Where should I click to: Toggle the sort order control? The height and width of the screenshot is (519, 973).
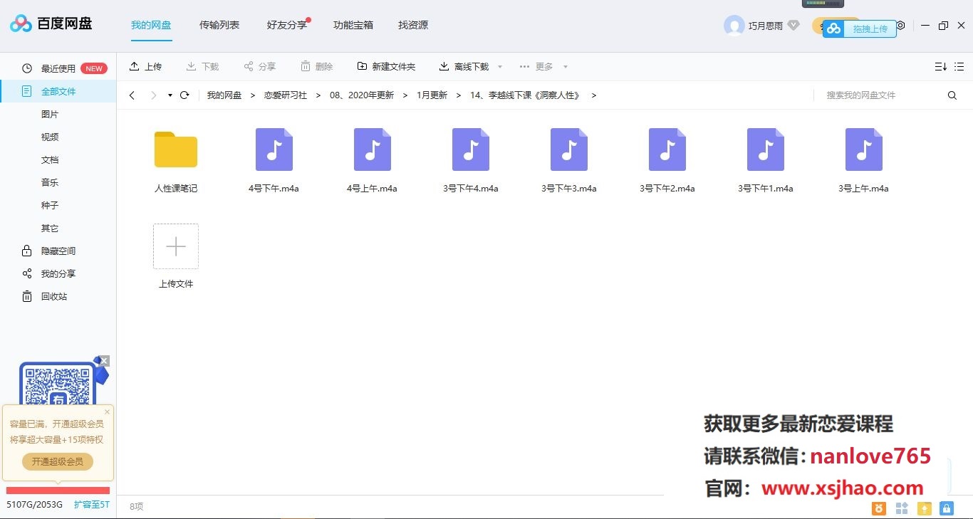coord(940,65)
